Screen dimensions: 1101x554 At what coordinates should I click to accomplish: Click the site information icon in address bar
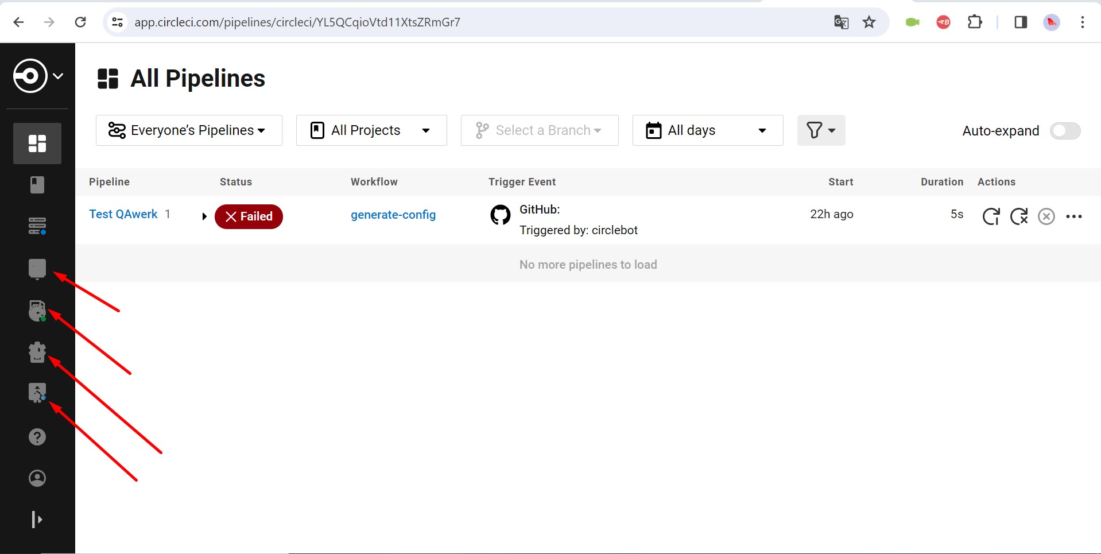(x=117, y=22)
